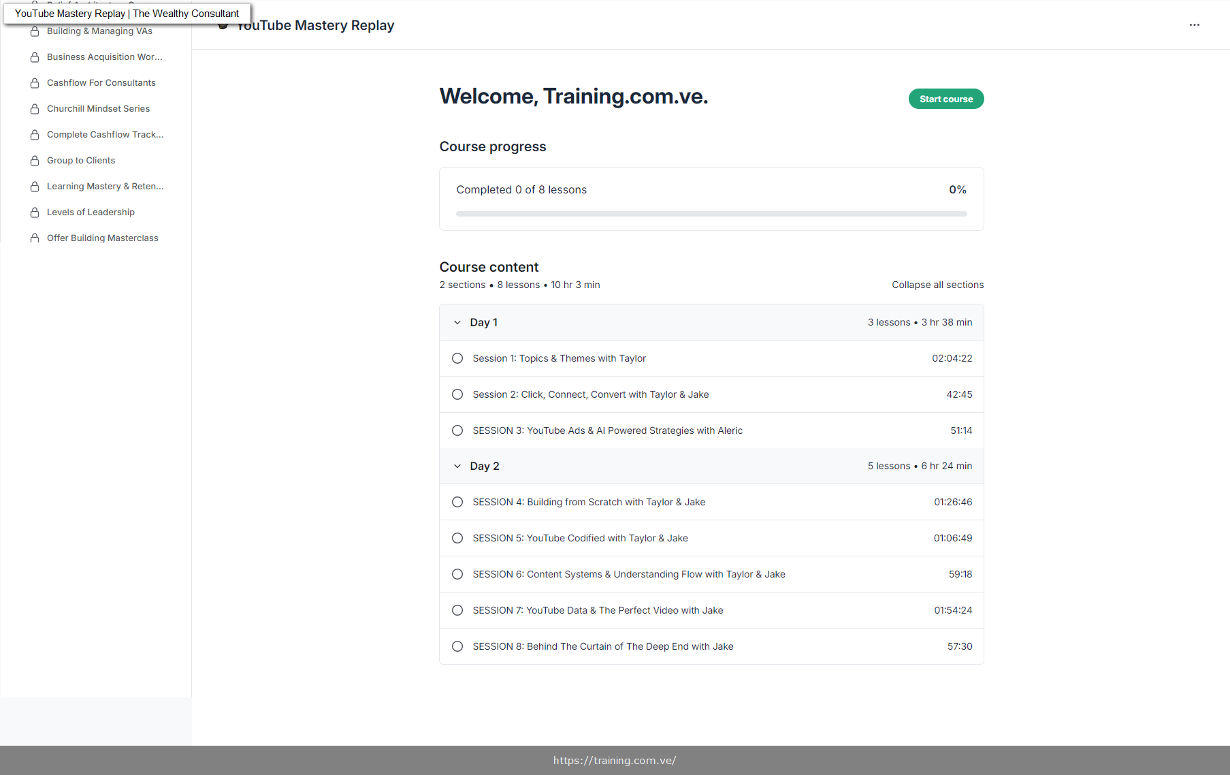Mark Session 1 Topics & Themes as complete
Screen dimensions: 1230x775
click(x=457, y=358)
